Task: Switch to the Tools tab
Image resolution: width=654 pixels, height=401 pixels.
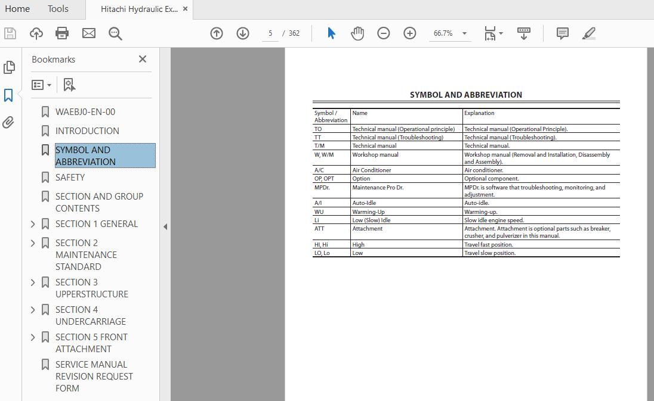Action: point(58,9)
